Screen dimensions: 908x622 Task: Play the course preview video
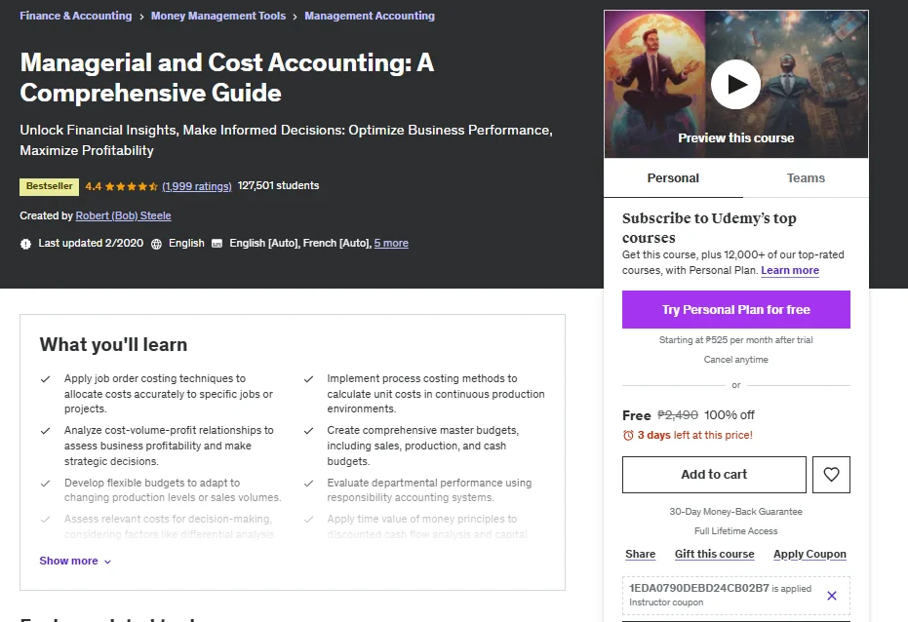[735, 85]
